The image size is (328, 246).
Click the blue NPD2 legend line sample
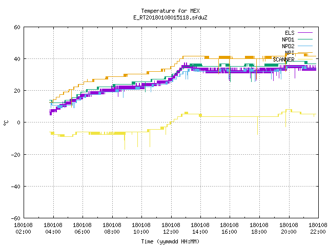pos(305,46)
